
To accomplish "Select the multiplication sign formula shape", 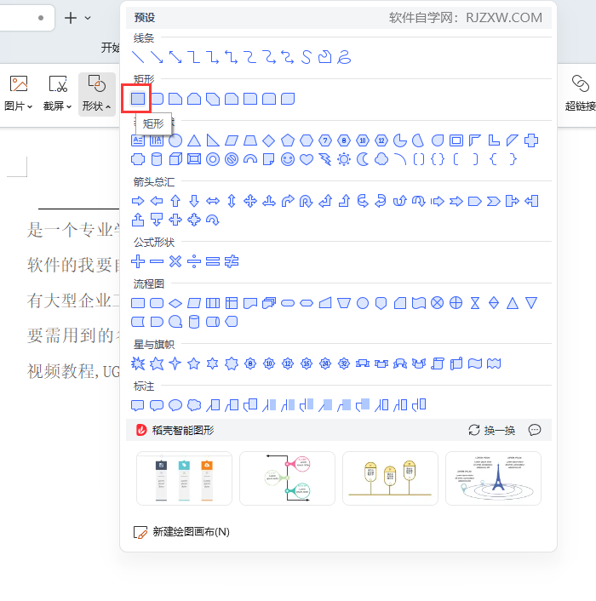I will coord(175,261).
